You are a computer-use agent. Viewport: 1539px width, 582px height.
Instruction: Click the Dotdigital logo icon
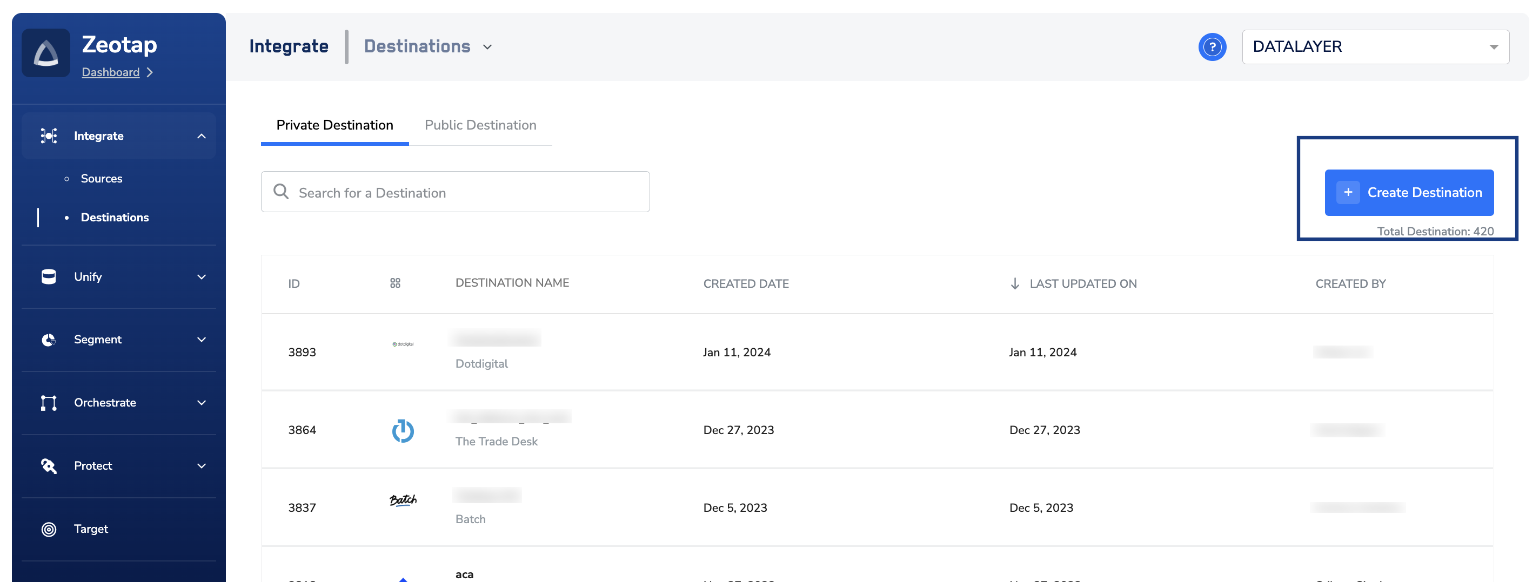pos(403,344)
